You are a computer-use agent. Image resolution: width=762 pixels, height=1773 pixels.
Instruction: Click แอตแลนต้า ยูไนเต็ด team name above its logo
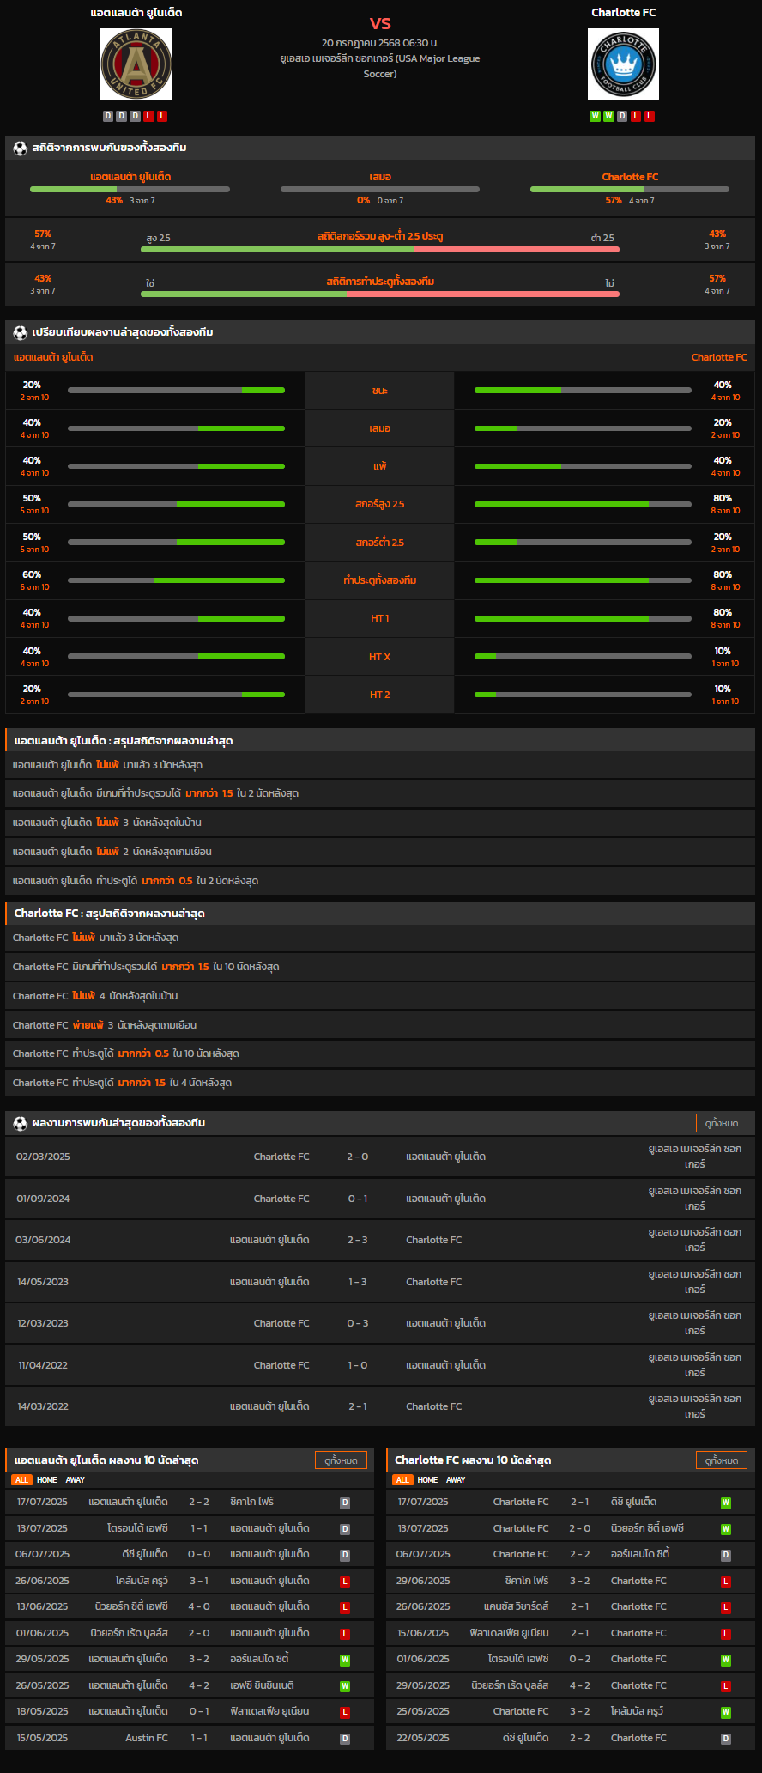[x=136, y=13]
